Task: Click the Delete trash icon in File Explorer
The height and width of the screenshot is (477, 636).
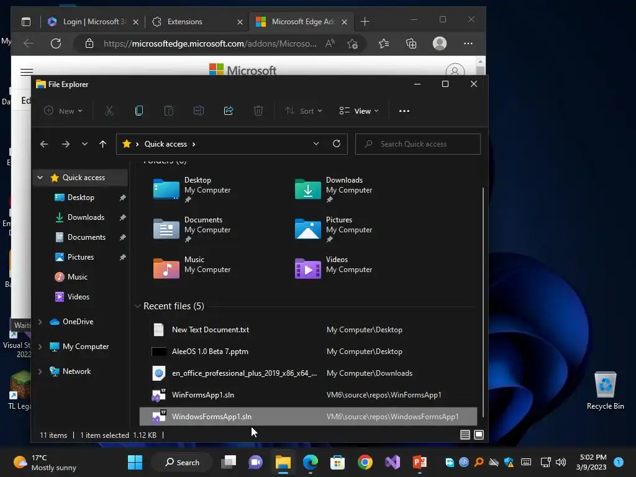Action: click(258, 111)
